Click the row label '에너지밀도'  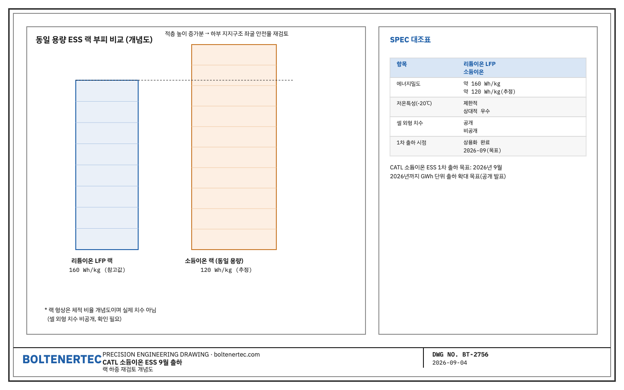[x=409, y=84]
